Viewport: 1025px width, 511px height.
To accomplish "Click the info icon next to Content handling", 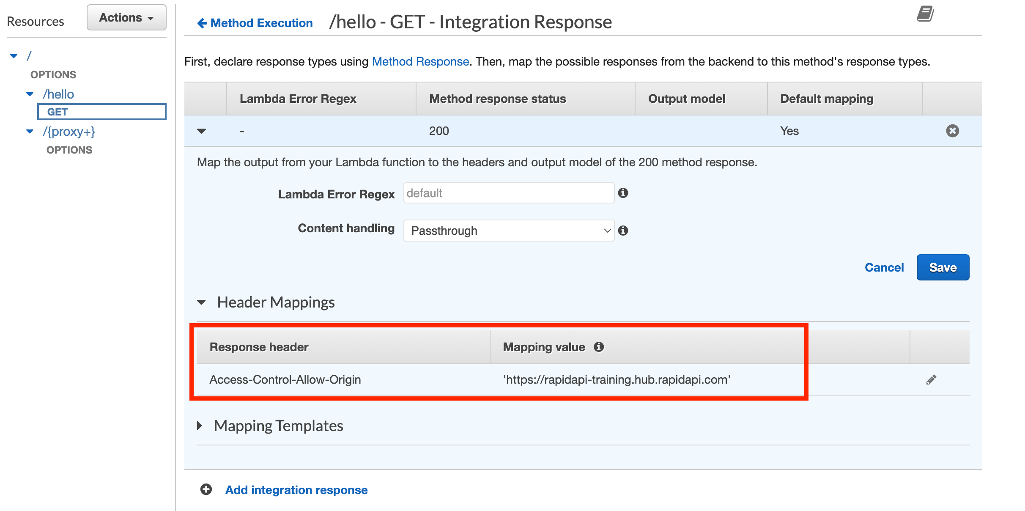I will (x=623, y=231).
